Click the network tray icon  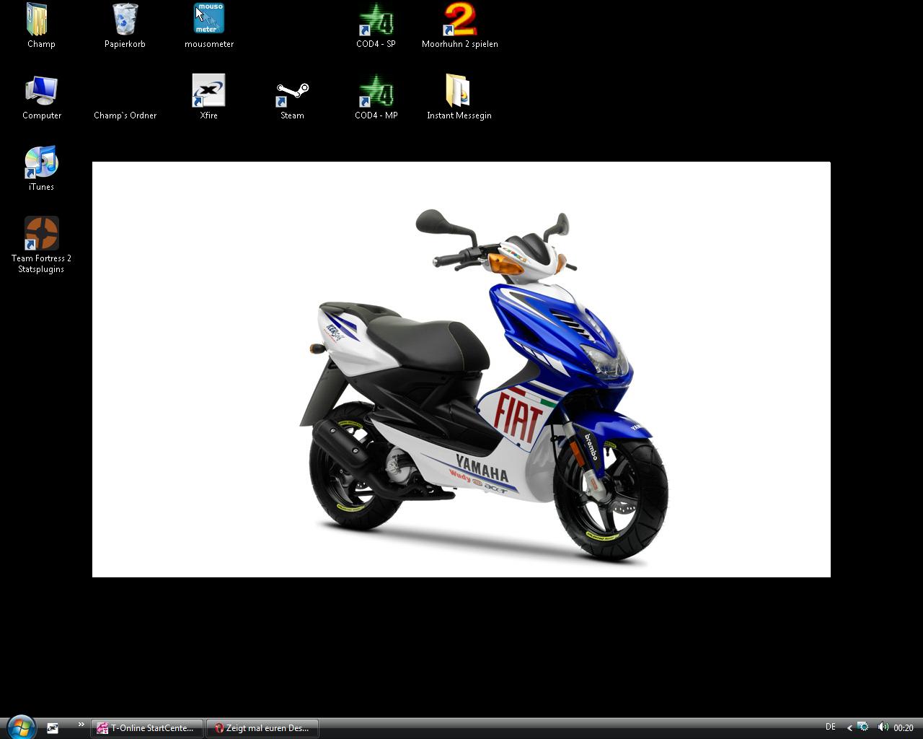tap(862, 727)
